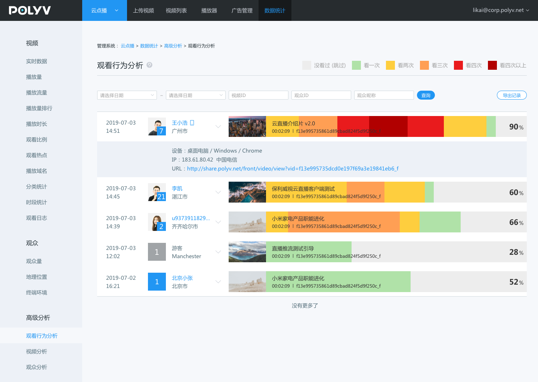The image size is (538, 382).
Task: Open 观看比例 in the sidebar
Action: click(37, 140)
